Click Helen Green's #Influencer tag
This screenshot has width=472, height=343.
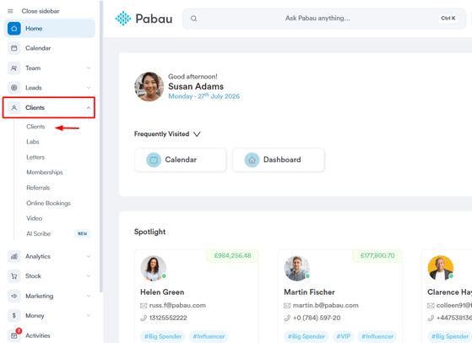point(209,336)
